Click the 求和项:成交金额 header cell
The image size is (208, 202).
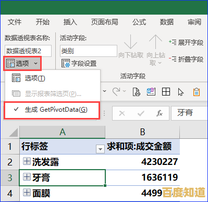click(142, 147)
